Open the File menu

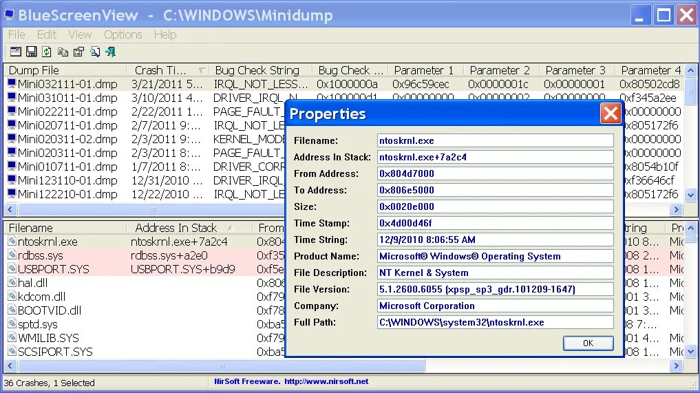tap(17, 34)
